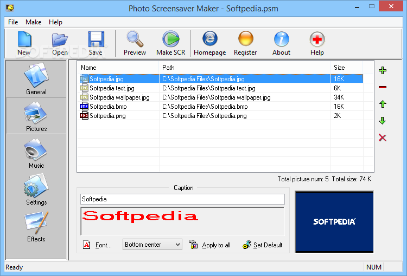
Task: Click the Make SCR play icon
Action: click(x=171, y=39)
